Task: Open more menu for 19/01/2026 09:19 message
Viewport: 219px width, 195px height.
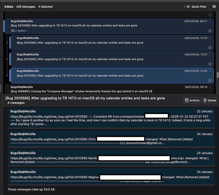Action: pos(210,87)
